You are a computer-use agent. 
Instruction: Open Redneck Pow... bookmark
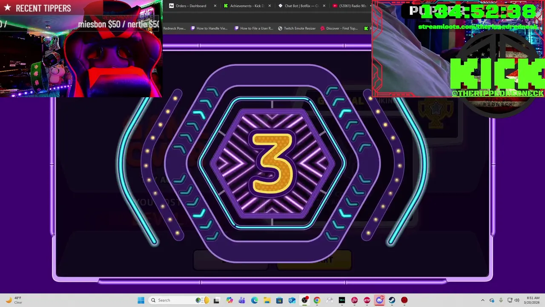point(175,29)
